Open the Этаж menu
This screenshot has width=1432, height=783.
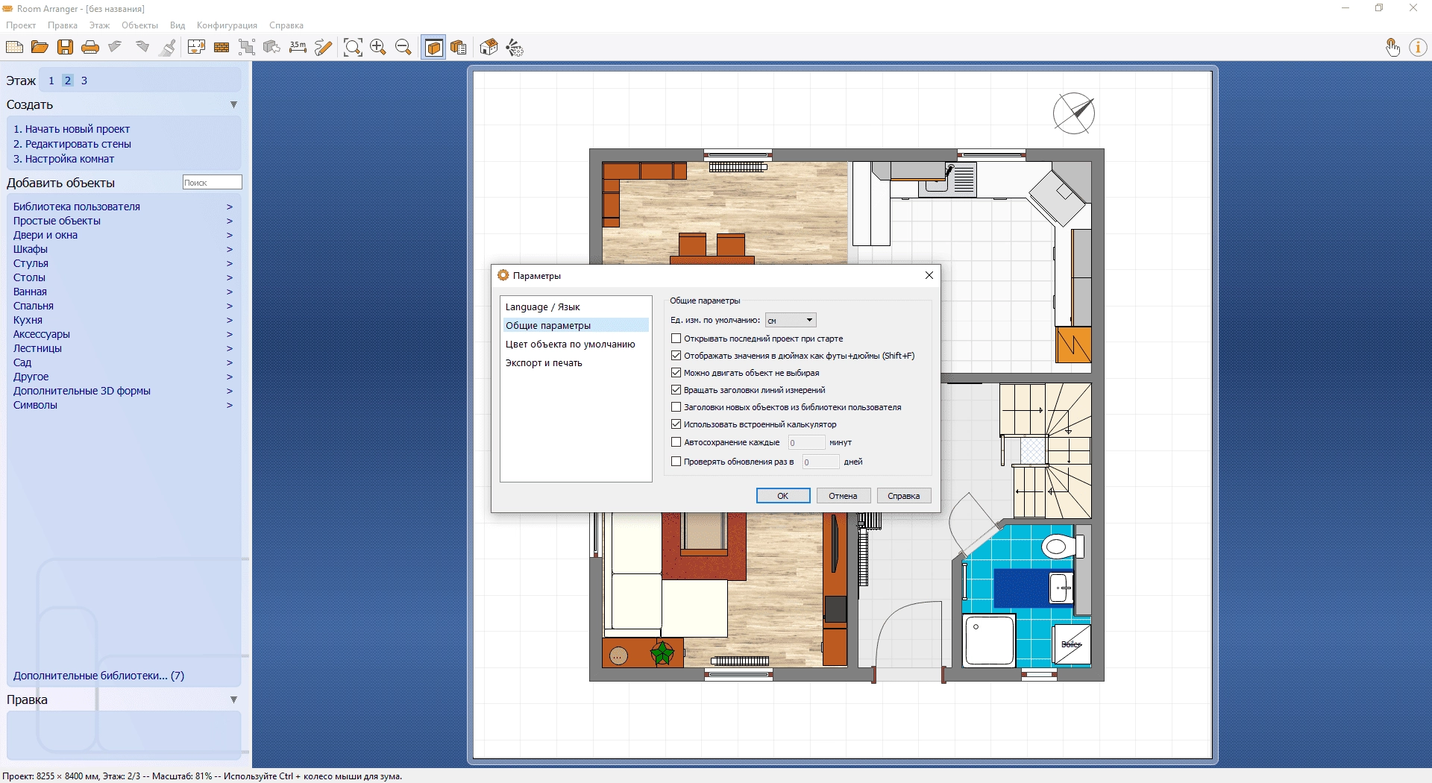(x=99, y=25)
